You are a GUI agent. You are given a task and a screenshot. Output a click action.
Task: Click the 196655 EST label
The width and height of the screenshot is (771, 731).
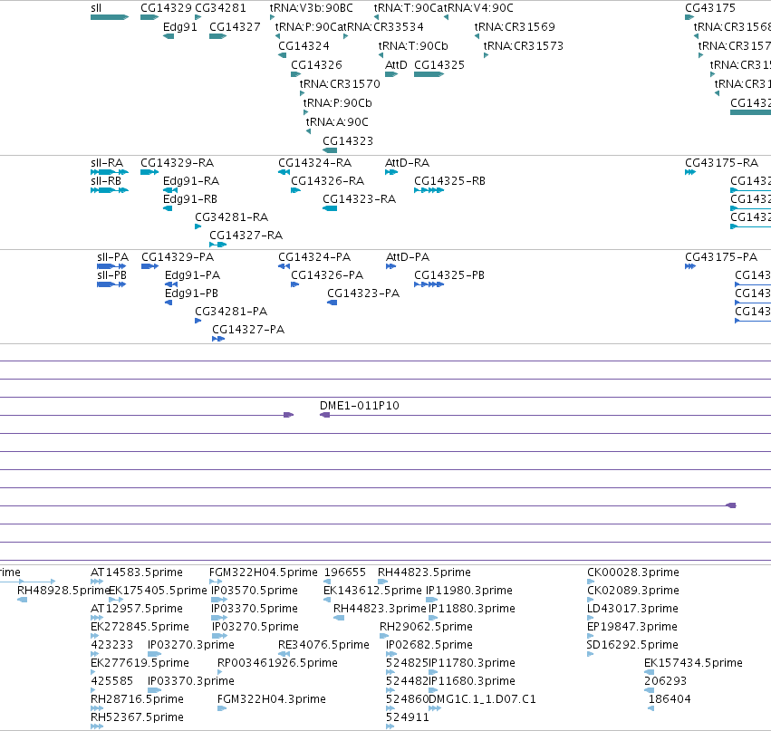pos(344,572)
